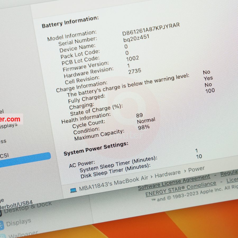
Task: Click the Charging label
Action: (81, 106)
